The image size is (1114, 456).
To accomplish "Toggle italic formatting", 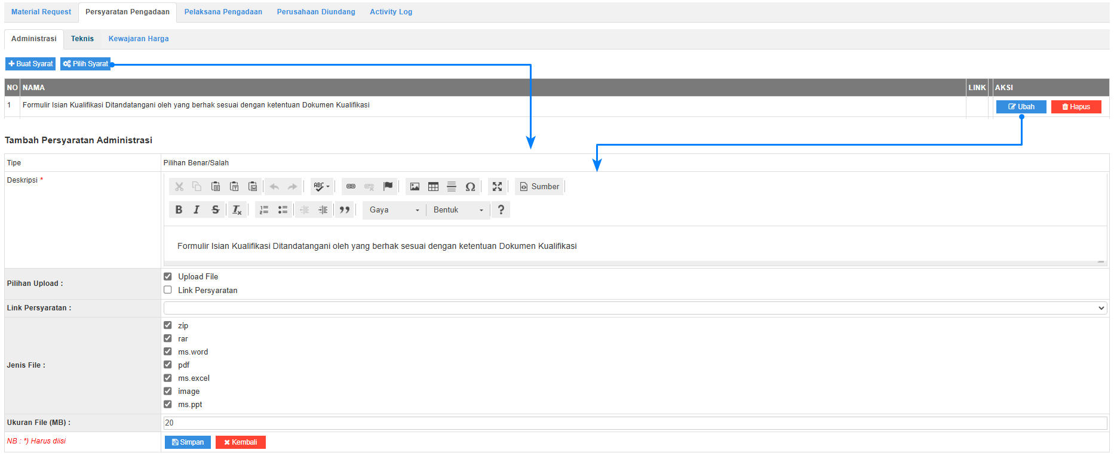I will click(x=197, y=210).
